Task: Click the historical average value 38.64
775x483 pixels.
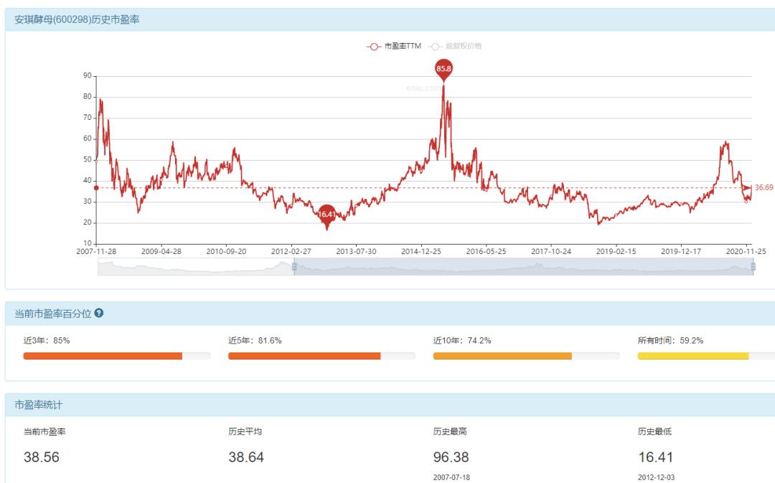Action: pos(246,457)
